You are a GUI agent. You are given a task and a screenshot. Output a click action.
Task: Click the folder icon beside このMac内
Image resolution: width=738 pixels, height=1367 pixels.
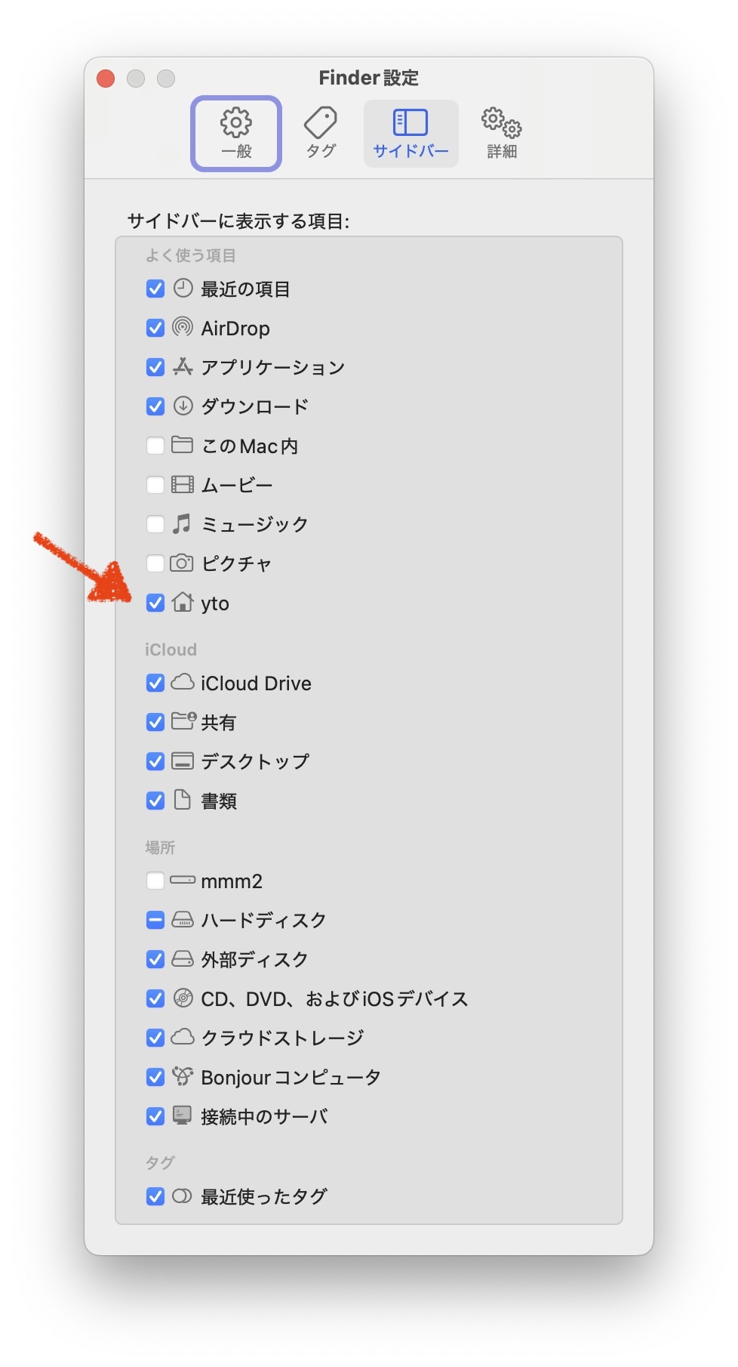click(182, 444)
